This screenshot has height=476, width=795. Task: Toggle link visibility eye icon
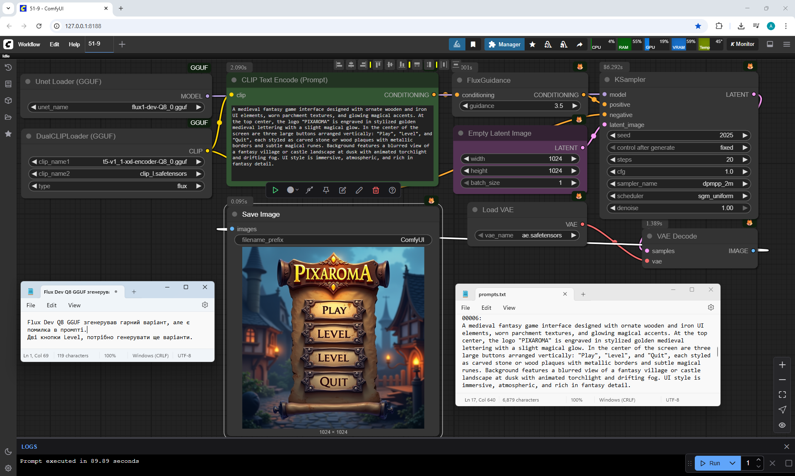coord(782,425)
